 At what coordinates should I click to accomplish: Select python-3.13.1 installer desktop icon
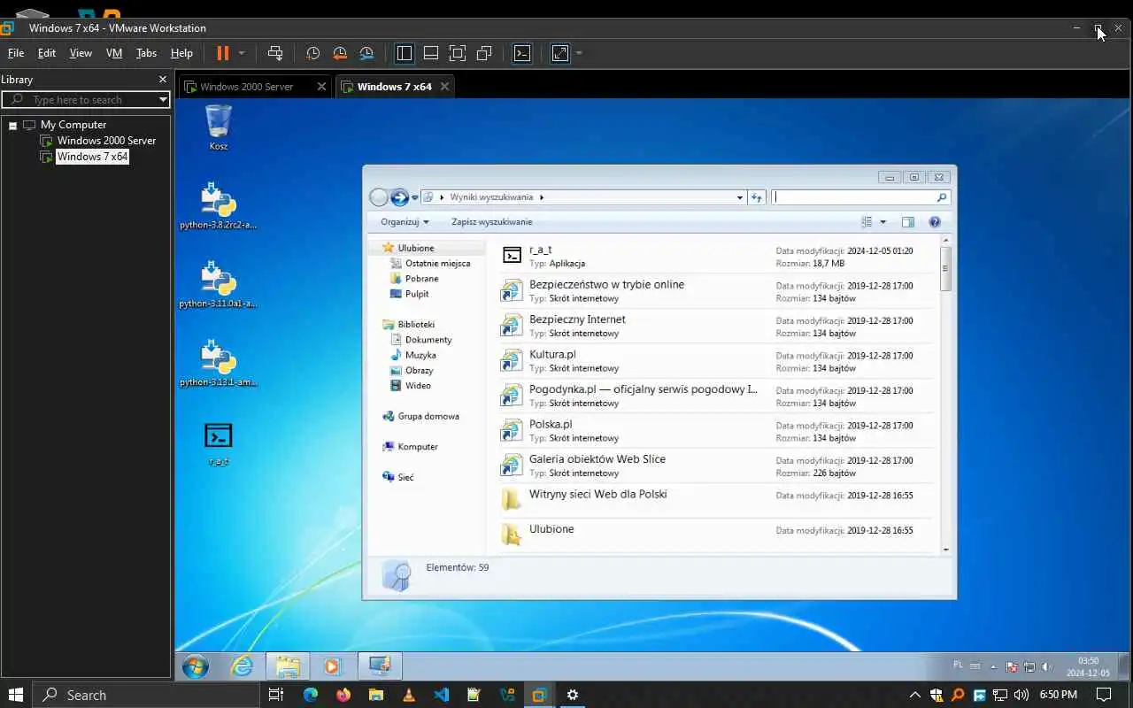(x=218, y=363)
